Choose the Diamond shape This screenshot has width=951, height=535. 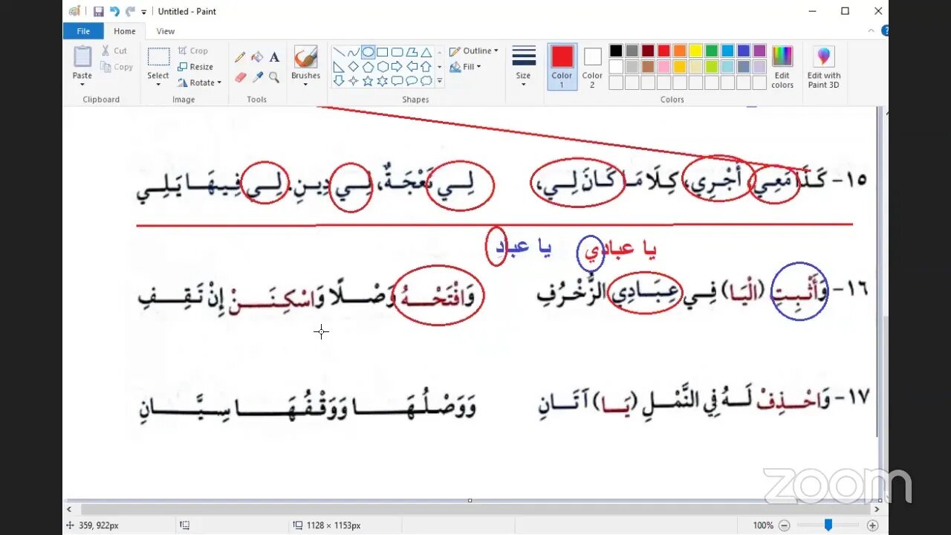click(354, 67)
